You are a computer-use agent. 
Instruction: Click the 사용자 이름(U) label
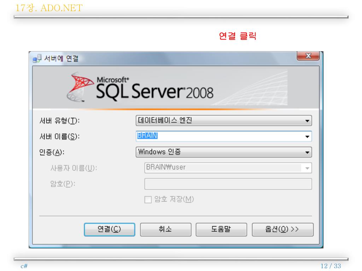(x=74, y=168)
